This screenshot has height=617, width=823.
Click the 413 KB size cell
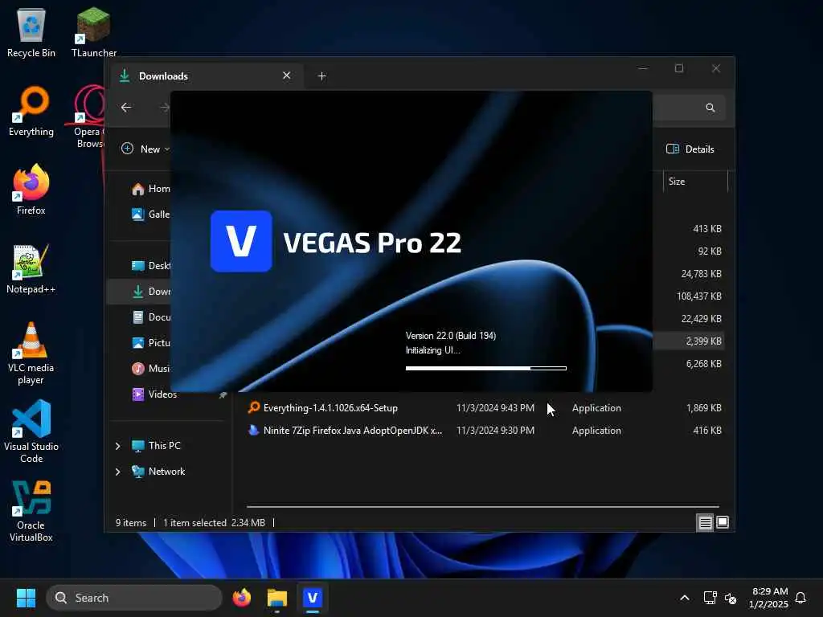point(707,229)
